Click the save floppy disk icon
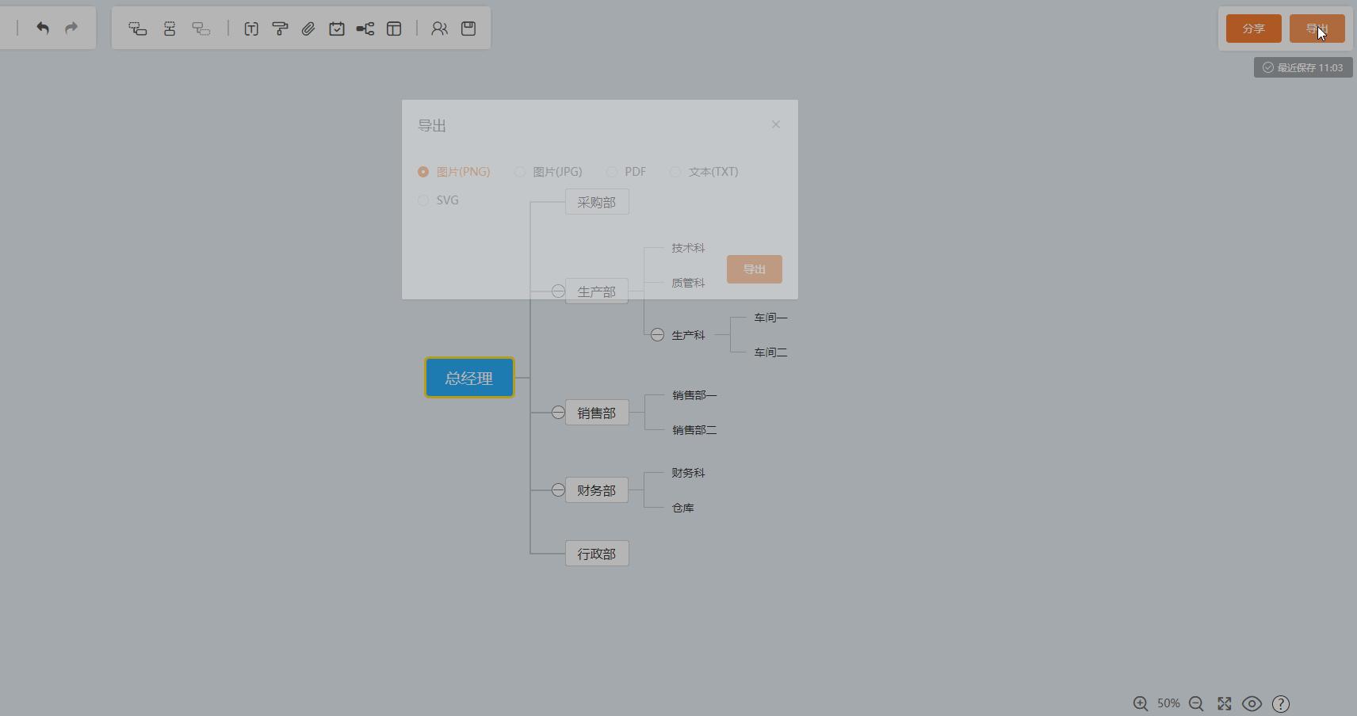 468,29
